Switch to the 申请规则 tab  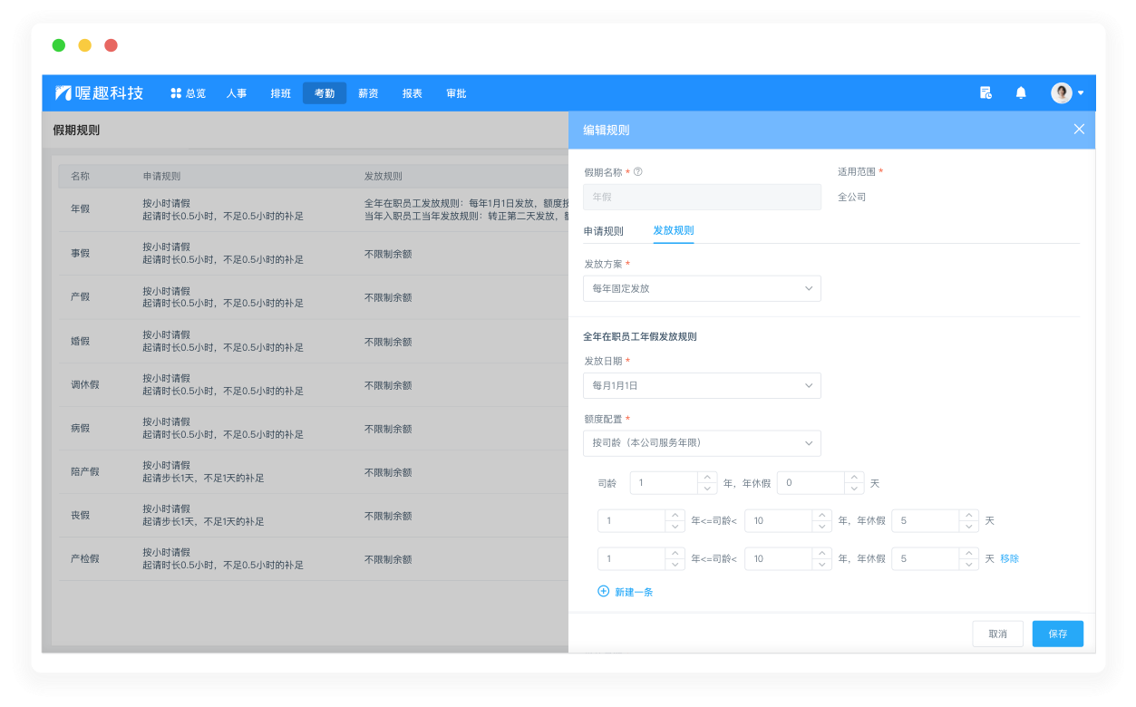[603, 231]
